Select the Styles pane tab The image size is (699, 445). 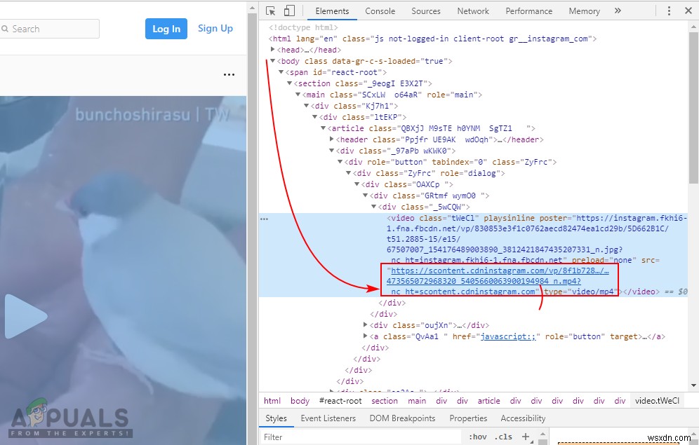point(276,418)
